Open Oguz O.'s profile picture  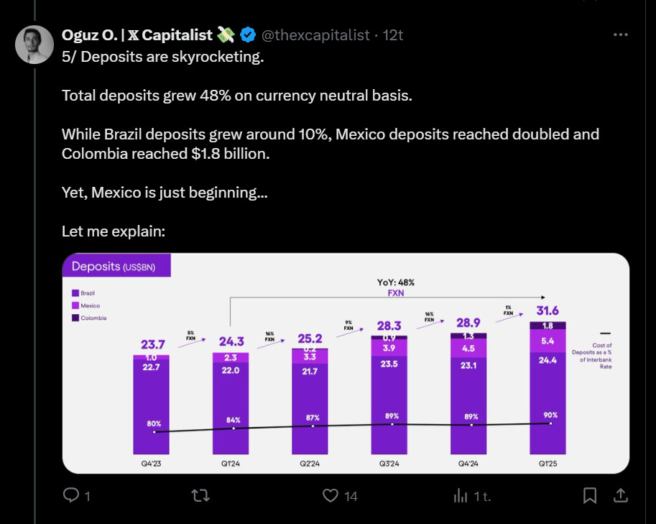coord(34,45)
